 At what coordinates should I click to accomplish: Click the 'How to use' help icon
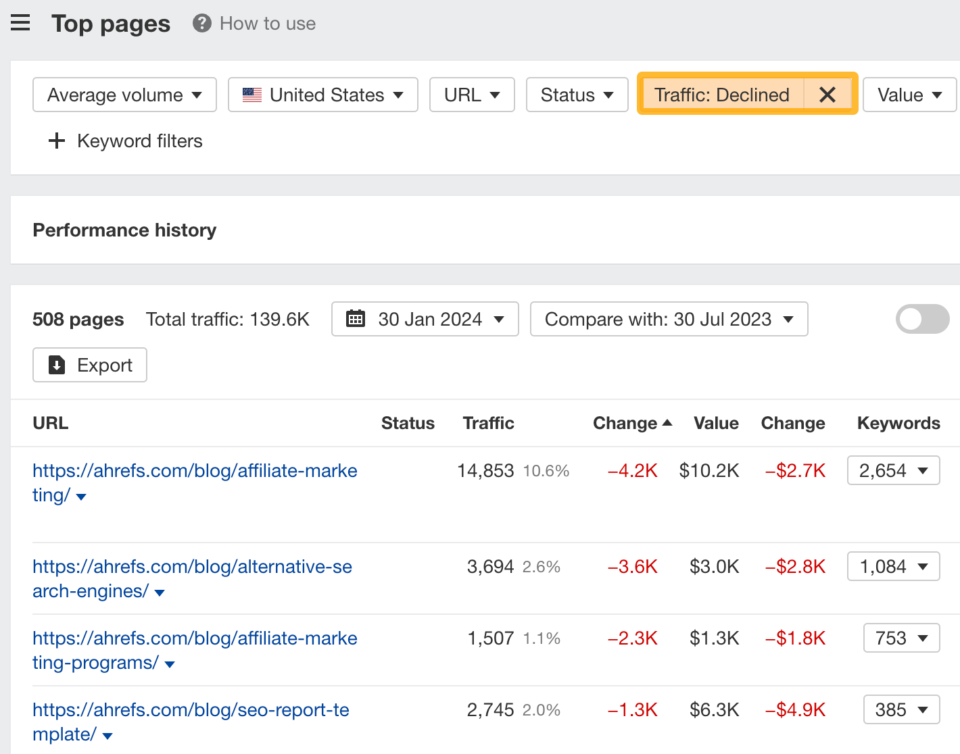pos(201,23)
